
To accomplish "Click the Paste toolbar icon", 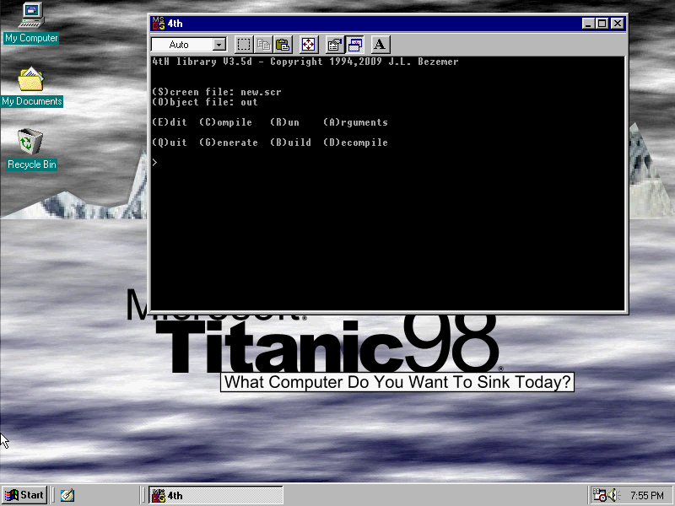I will (283, 45).
